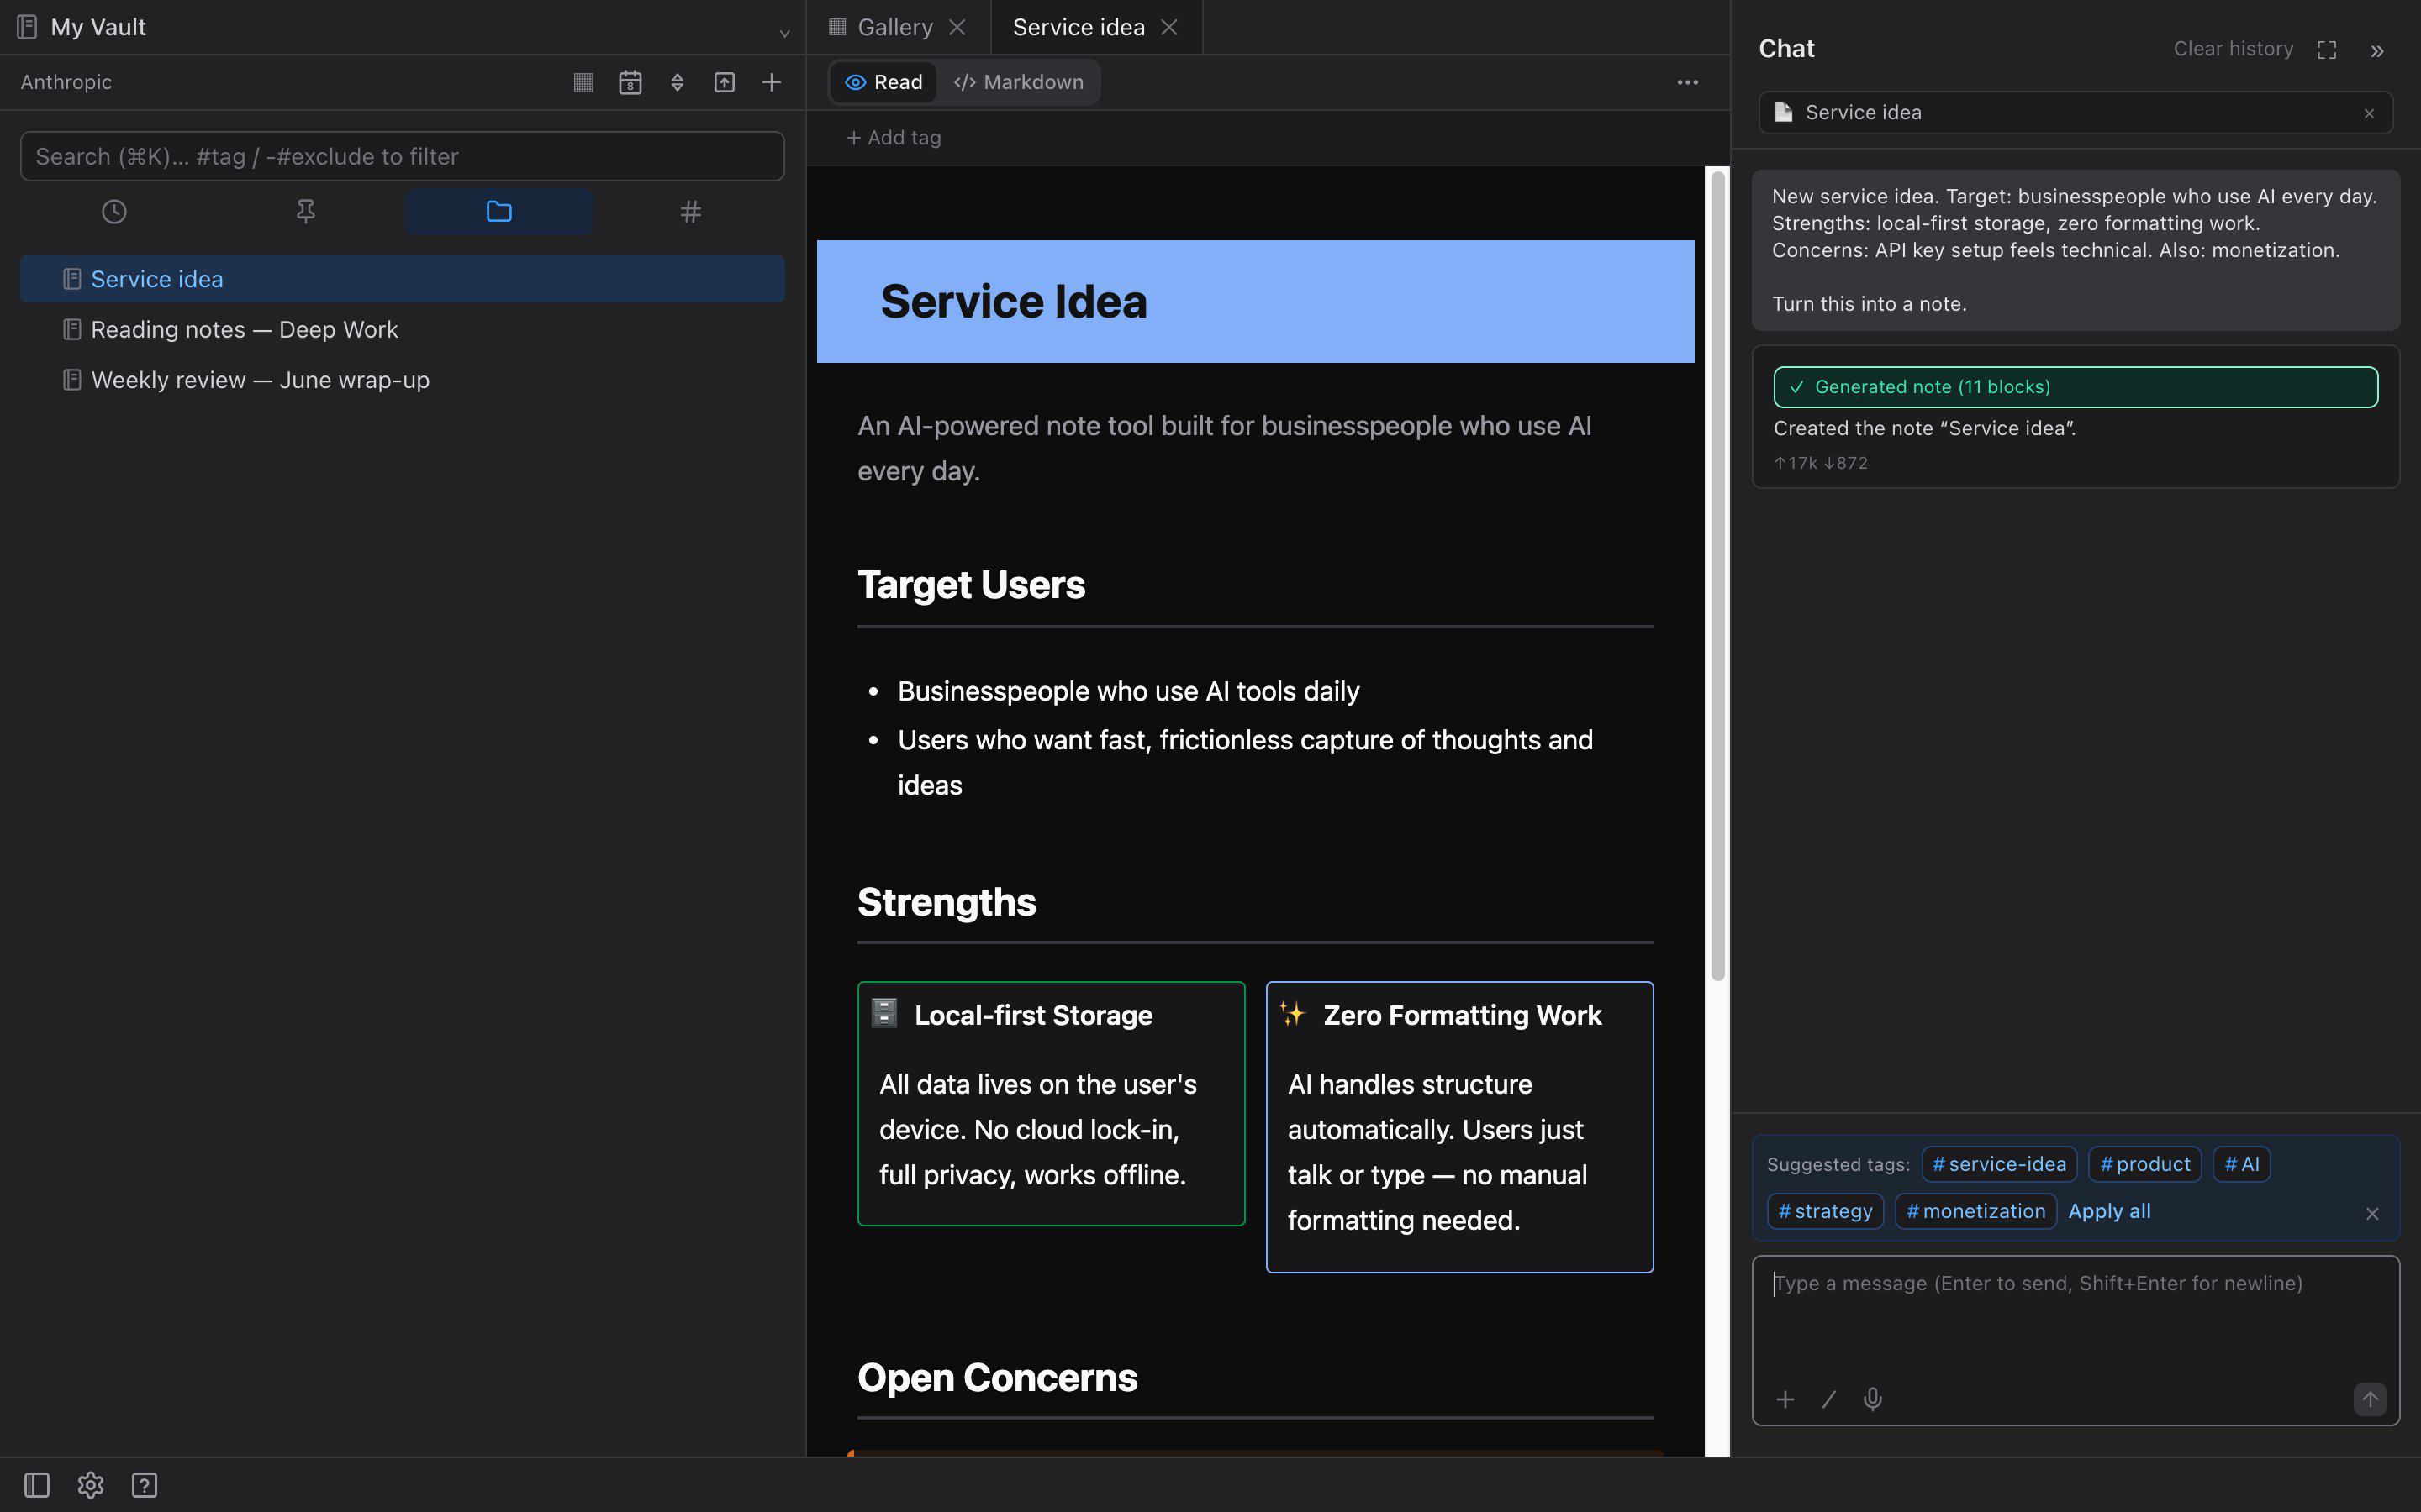Click the Local-first Storage card
Image resolution: width=2421 pixels, height=1512 pixels.
tap(1051, 1103)
